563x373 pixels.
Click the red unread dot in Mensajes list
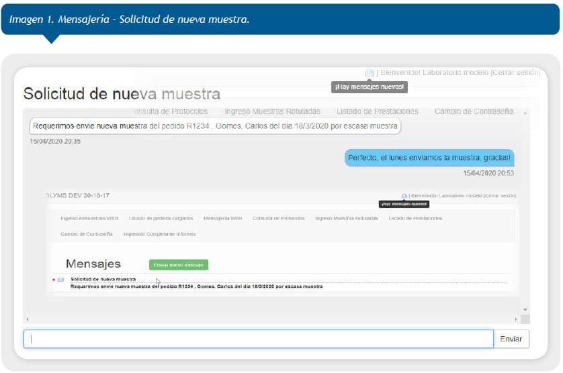point(53,279)
